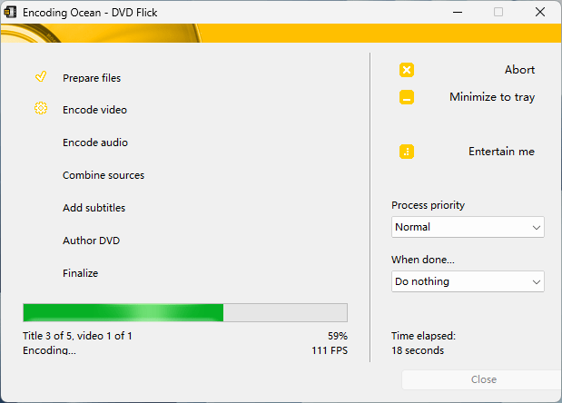Screen dimensions: 562x403
Task: Click the Encode video gear icon
Action: [x=41, y=109]
